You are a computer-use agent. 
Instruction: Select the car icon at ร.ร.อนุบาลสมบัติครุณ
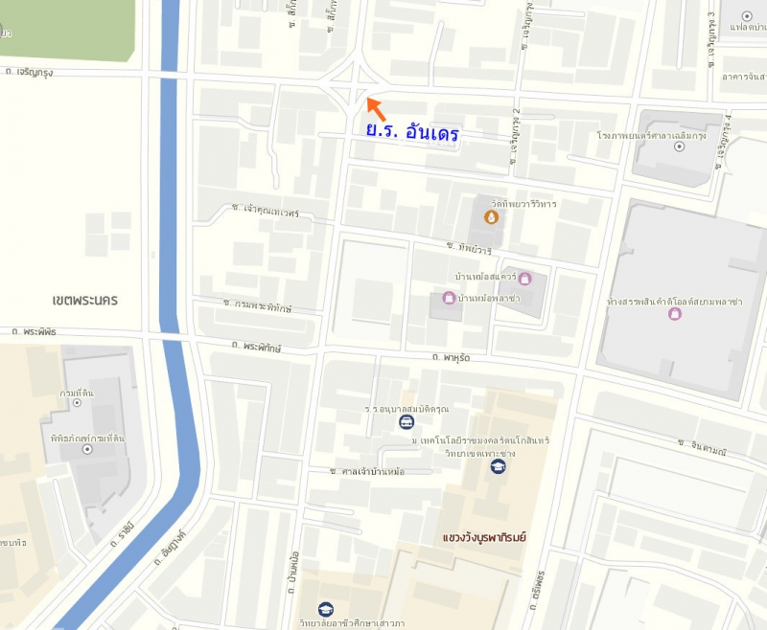pos(407,422)
